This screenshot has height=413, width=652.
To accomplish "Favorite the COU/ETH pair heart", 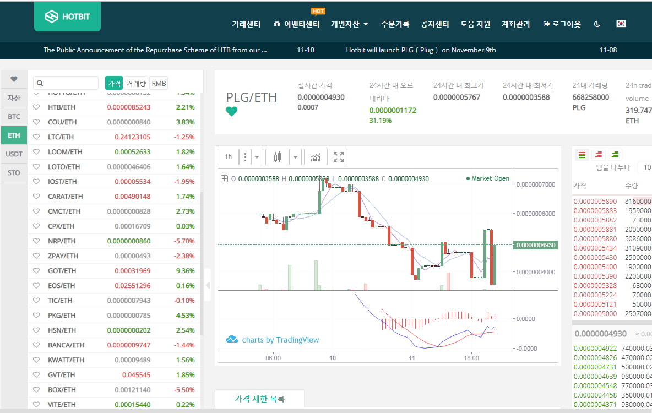I will coord(36,122).
